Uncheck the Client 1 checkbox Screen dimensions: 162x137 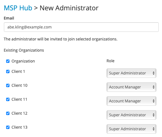tap(8, 71)
